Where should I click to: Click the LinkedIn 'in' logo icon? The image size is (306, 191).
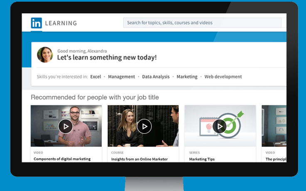point(37,23)
